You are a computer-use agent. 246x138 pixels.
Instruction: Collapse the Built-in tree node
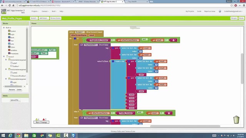pos(4,28)
